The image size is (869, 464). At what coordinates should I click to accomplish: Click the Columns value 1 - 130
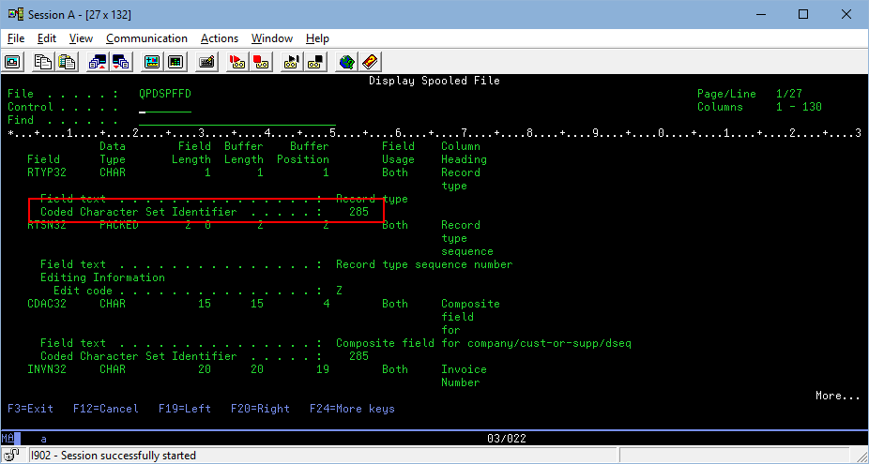point(799,107)
